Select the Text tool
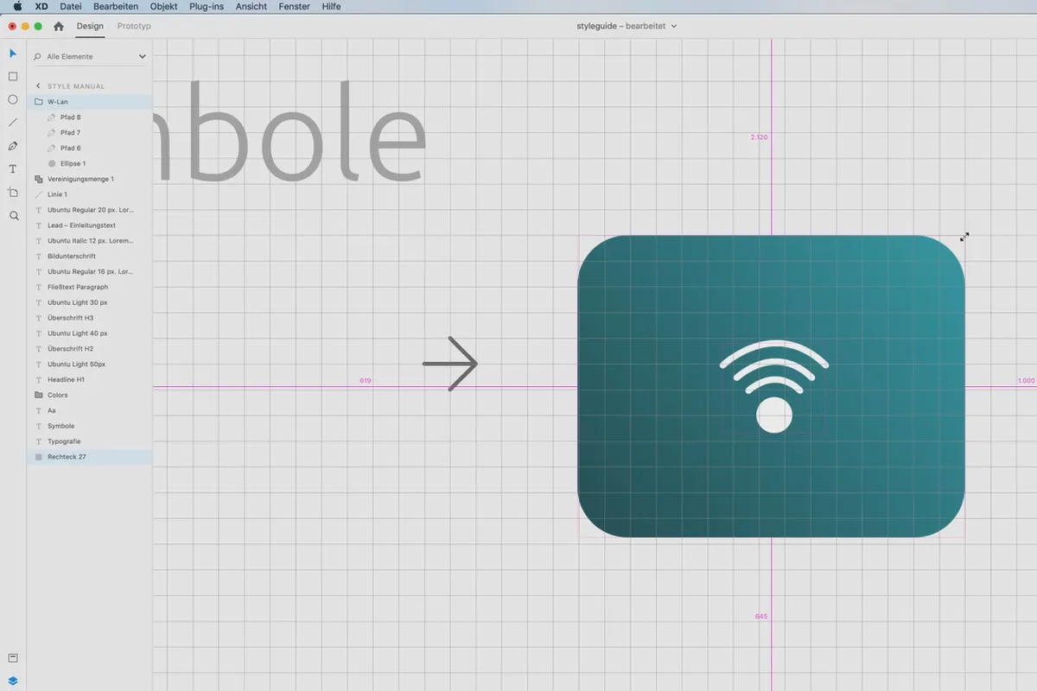The width and height of the screenshot is (1037, 691). [13, 169]
